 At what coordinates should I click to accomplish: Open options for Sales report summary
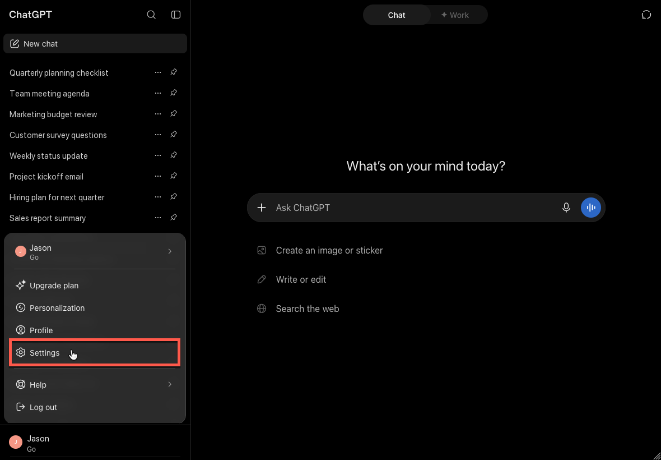[157, 218]
